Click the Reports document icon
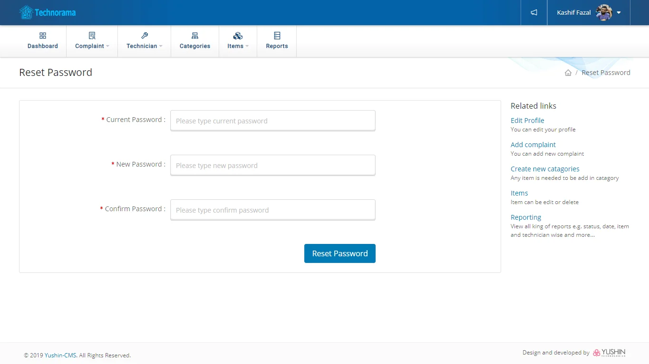 277,36
